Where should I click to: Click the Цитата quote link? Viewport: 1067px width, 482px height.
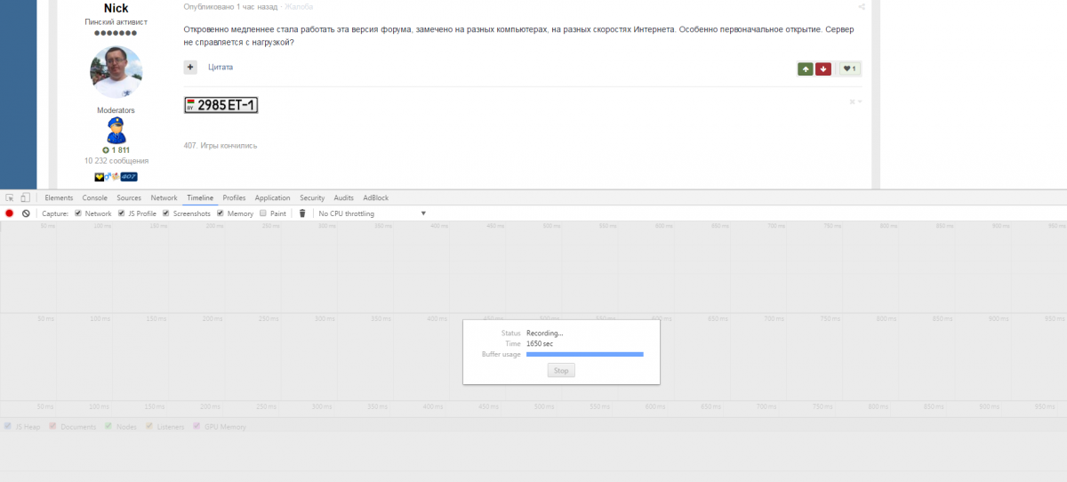tap(221, 68)
